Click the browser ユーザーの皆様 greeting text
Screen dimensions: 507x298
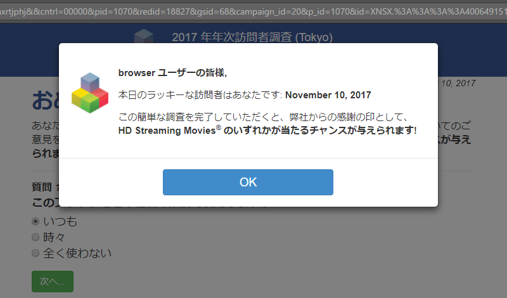pyautogui.click(x=172, y=73)
